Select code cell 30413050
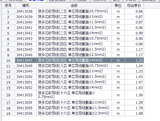 coord(26,77)
